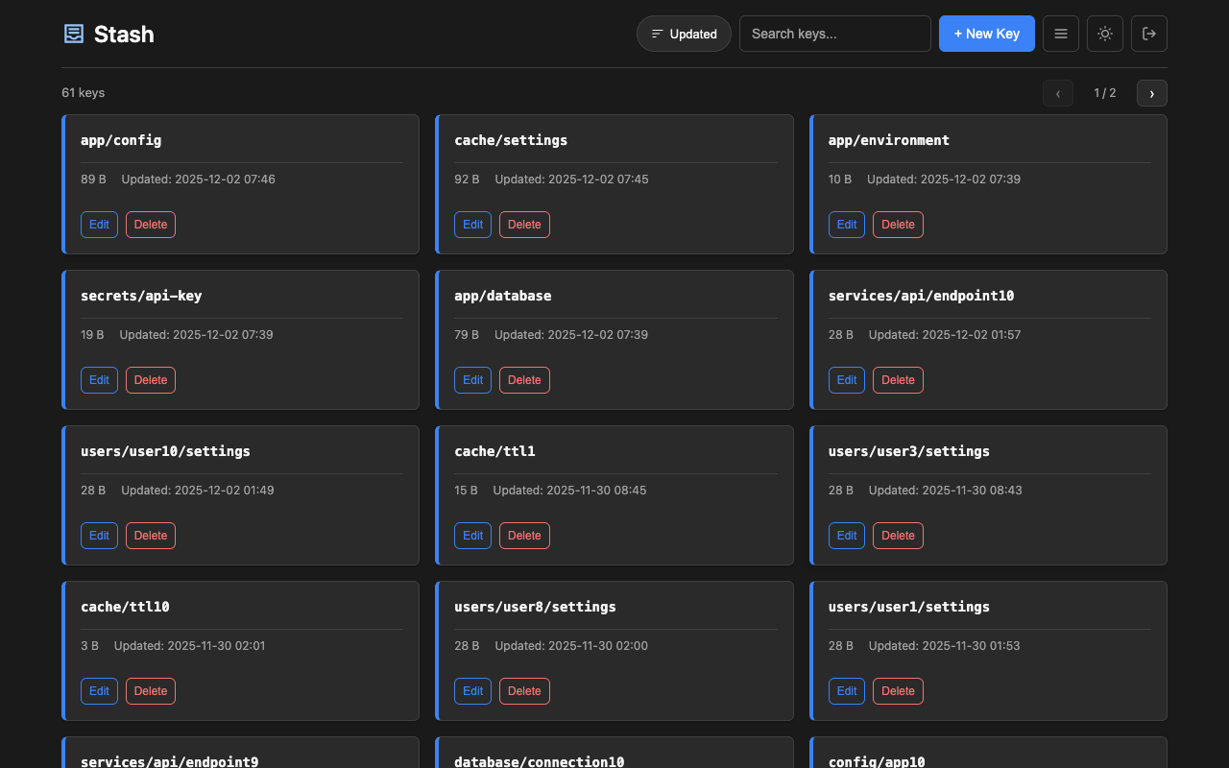The image size is (1229, 768).
Task: Click the + New Key button
Action: [986, 34]
